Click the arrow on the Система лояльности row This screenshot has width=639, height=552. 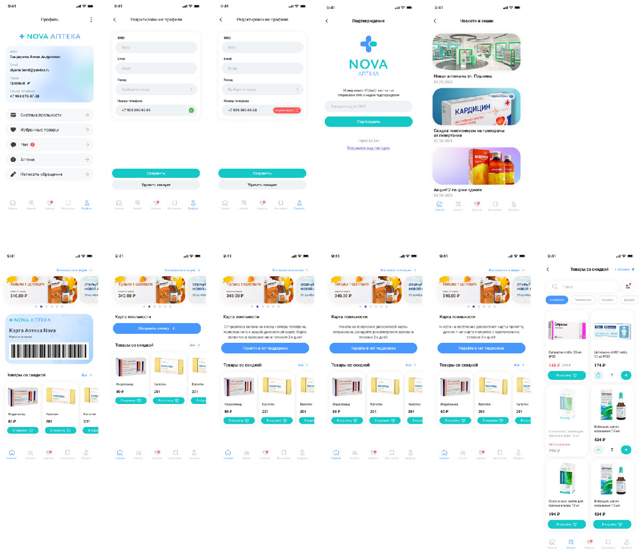coord(87,115)
